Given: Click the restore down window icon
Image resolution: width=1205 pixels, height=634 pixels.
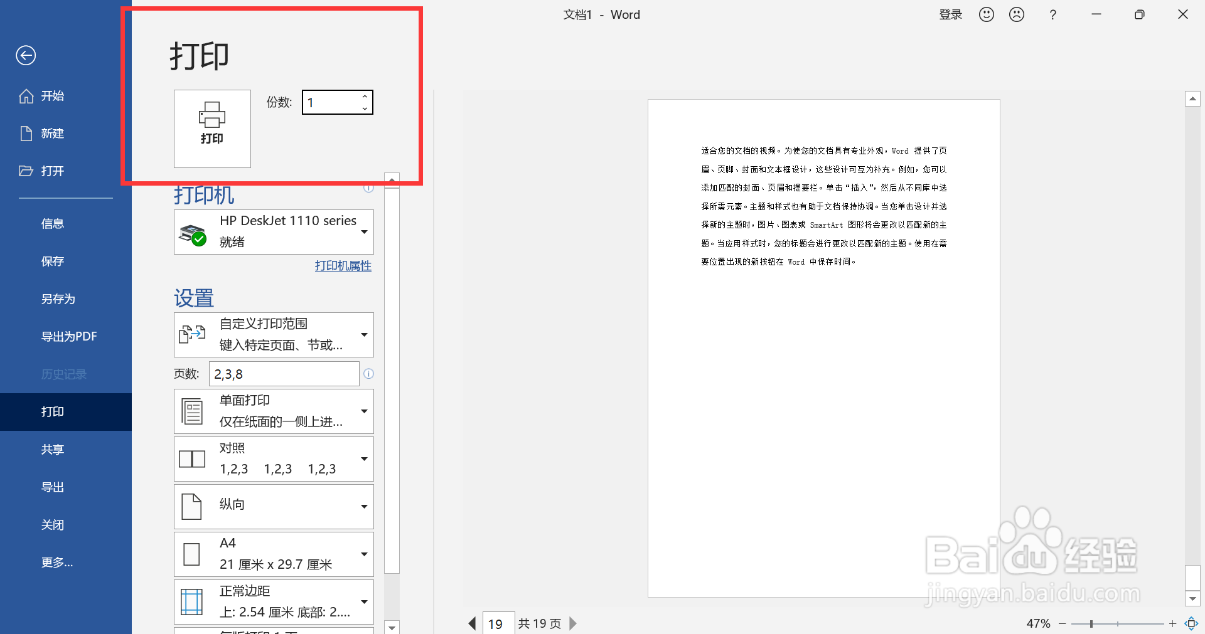Looking at the screenshot, I should pos(1140,14).
